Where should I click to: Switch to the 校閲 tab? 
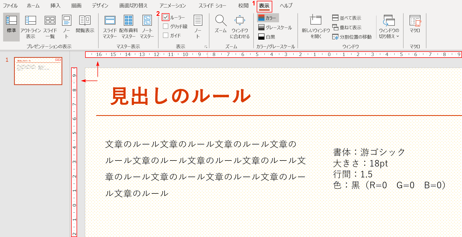243,6
